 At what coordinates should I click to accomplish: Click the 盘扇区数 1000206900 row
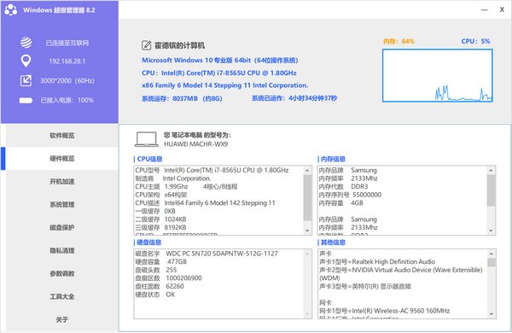click(168, 278)
